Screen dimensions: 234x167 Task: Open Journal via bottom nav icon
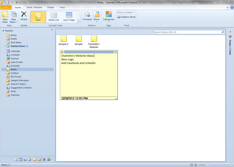pyautogui.click(x=49, y=160)
